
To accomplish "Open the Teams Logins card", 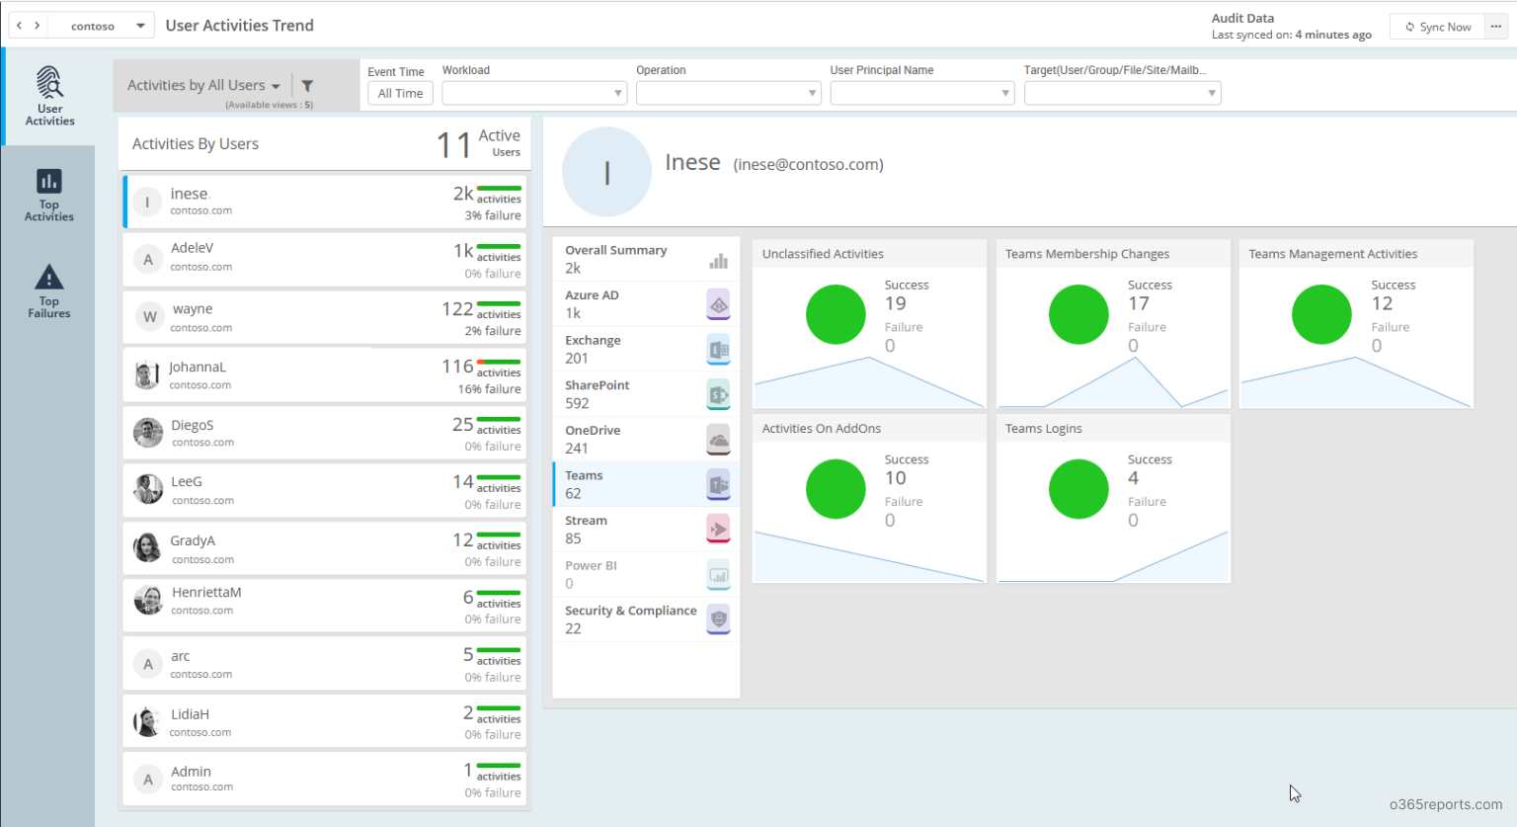I will pyautogui.click(x=1113, y=498).
